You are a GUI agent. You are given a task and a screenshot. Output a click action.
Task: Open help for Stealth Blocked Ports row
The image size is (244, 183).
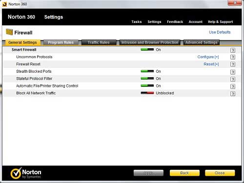tap(233, 72)
